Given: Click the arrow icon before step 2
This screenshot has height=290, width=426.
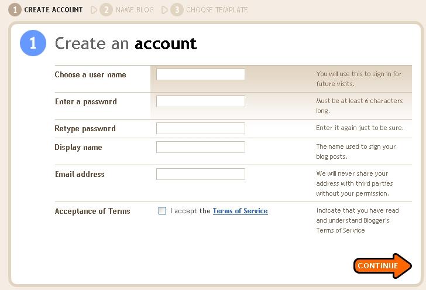Looking at the screenshot, I should pyautogui.click(x=94, y=10).
